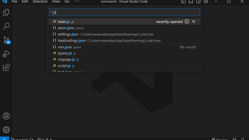Open the Extensions view
This screenshot has width=249, height=140.
pyautogui.click(x=6, y=67)
